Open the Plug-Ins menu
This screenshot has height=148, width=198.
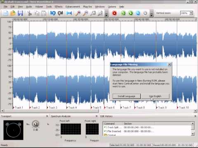point(87,7)
